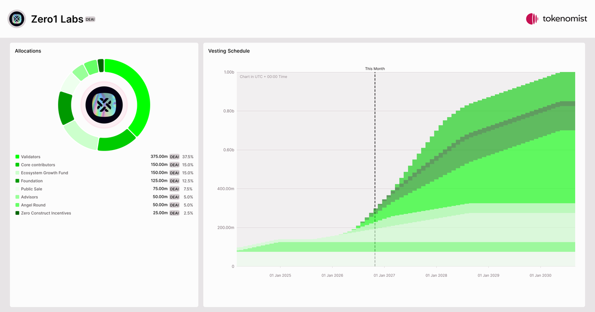This screenshot has height=312, width=595.
Task: Select the 75.00m Public Sale amount
Action: pyautogui.click(x=160, y=189)
